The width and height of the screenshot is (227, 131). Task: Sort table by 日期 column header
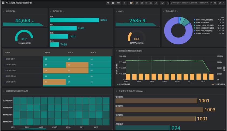(9, 53)
